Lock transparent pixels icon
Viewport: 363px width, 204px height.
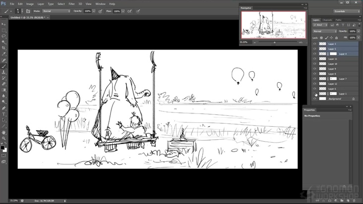[x=321, y=38]
